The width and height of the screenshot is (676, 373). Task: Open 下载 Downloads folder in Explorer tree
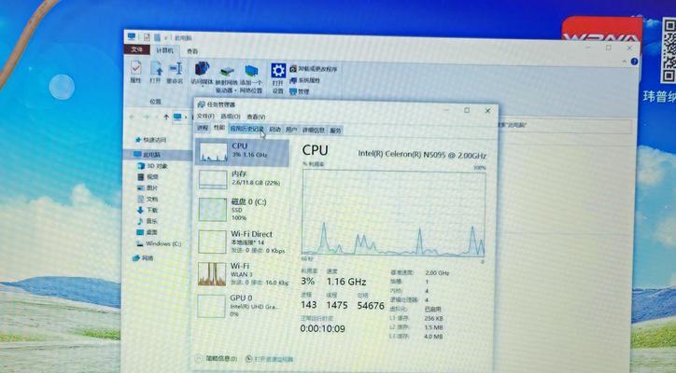pyautogui.click(x=148, y=210)
